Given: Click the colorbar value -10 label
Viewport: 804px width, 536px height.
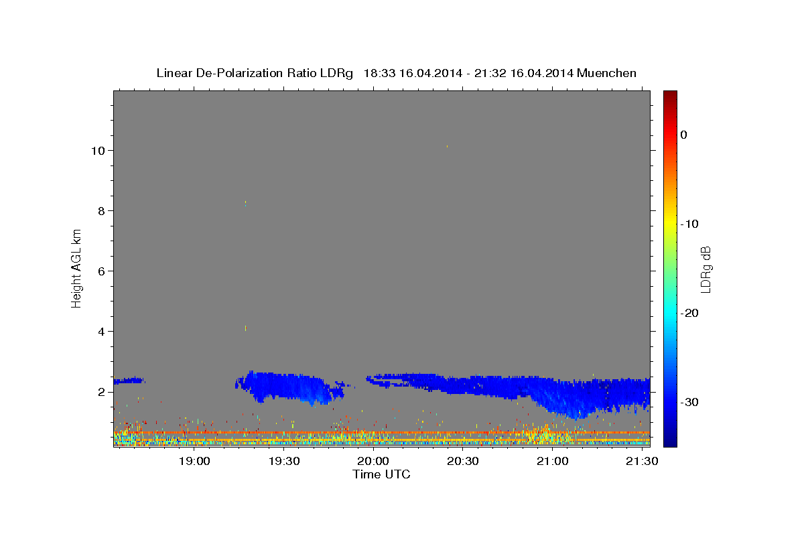Looking at the screenshot, I should 689,224.
